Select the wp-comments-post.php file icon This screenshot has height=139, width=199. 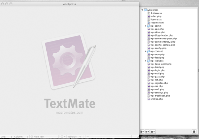pyautogui.click(x=149, y=39)
